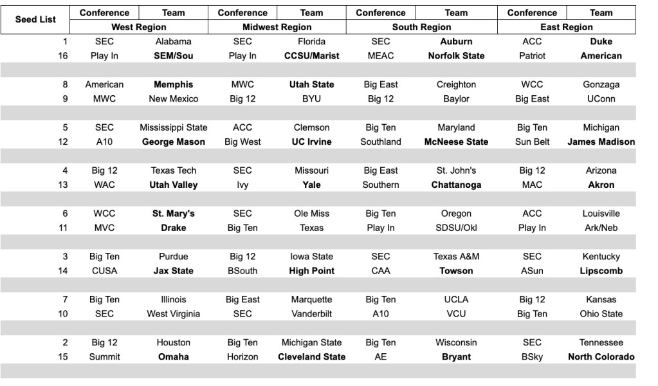Screen dimensions: 658x386
Task: Click the Cleveland State cell
Action: click(311, 357)
